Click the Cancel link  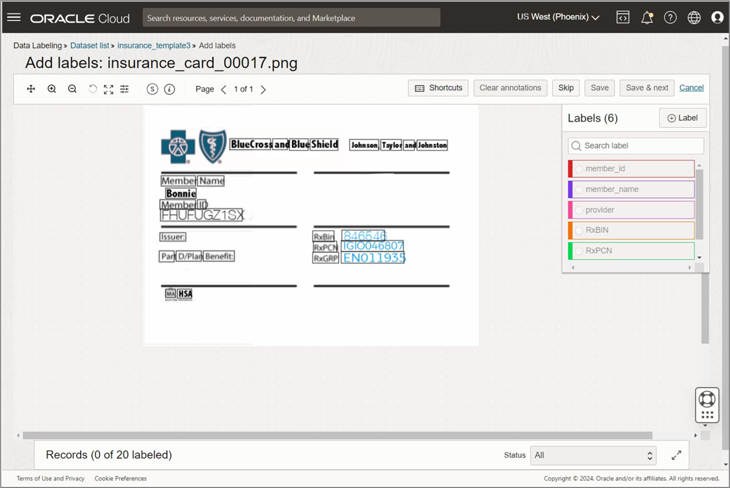click(x=691, y=88)
